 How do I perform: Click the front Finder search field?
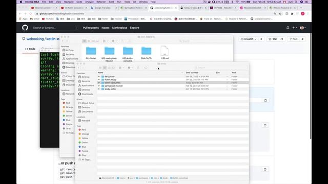pyautogui.click(x=221, y=67)
